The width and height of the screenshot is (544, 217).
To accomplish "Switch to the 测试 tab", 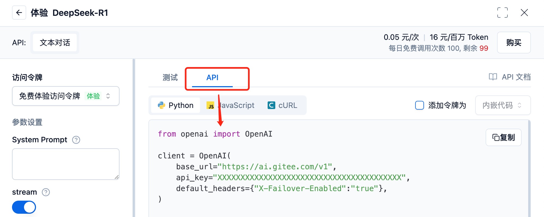I will click(x=170, y=78).
